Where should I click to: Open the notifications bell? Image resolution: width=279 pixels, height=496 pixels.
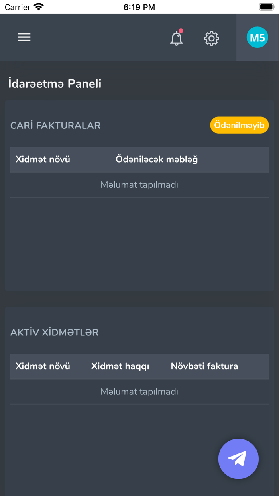tap(176, 38)
